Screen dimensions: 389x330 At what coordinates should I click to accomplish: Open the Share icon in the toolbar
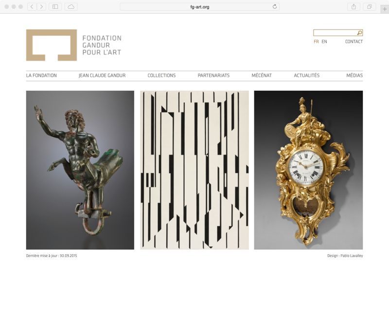point(354,7)
